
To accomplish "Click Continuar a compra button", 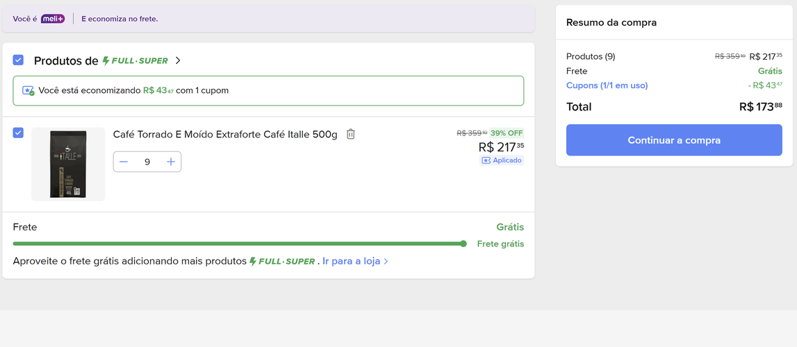I will pos(674,140).
